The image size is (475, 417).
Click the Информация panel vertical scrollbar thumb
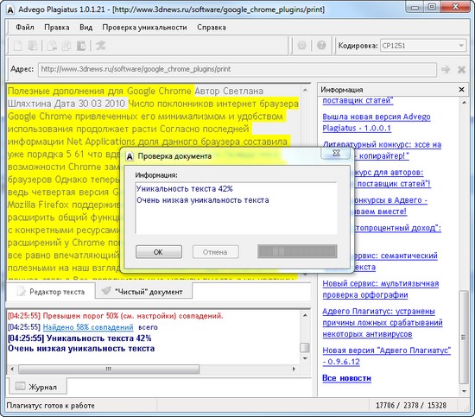[464, 337]
